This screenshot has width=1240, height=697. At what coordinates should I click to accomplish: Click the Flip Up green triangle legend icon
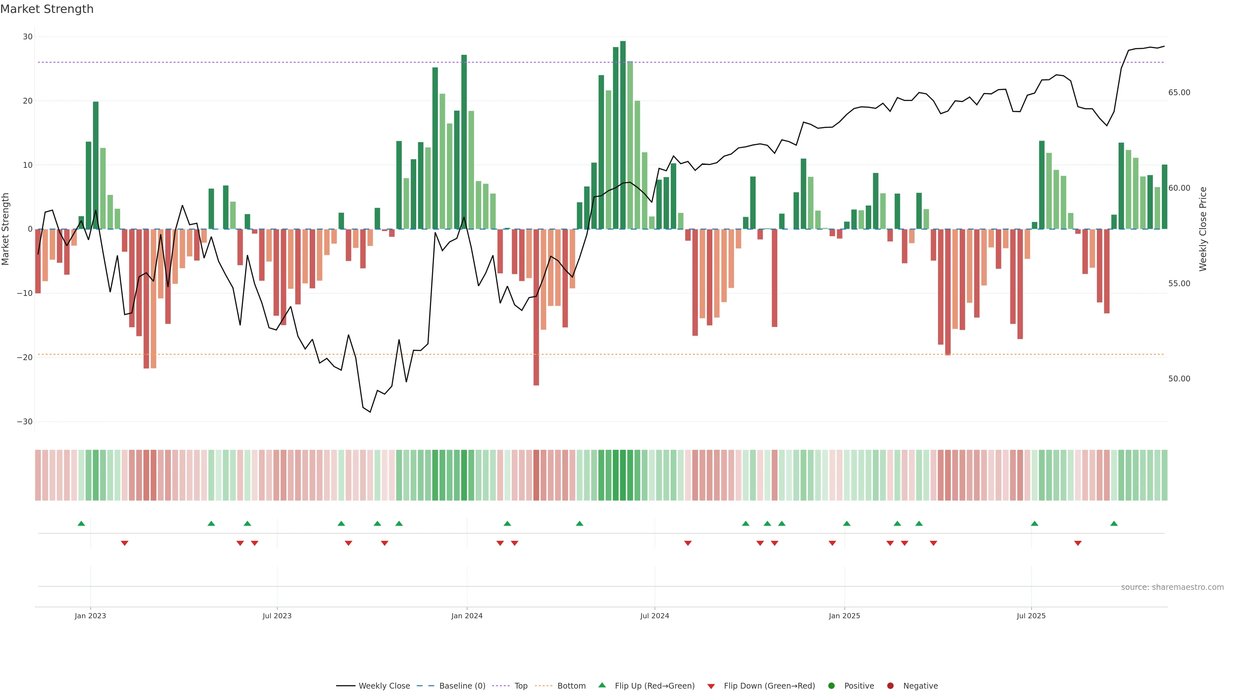pos(602,685)
